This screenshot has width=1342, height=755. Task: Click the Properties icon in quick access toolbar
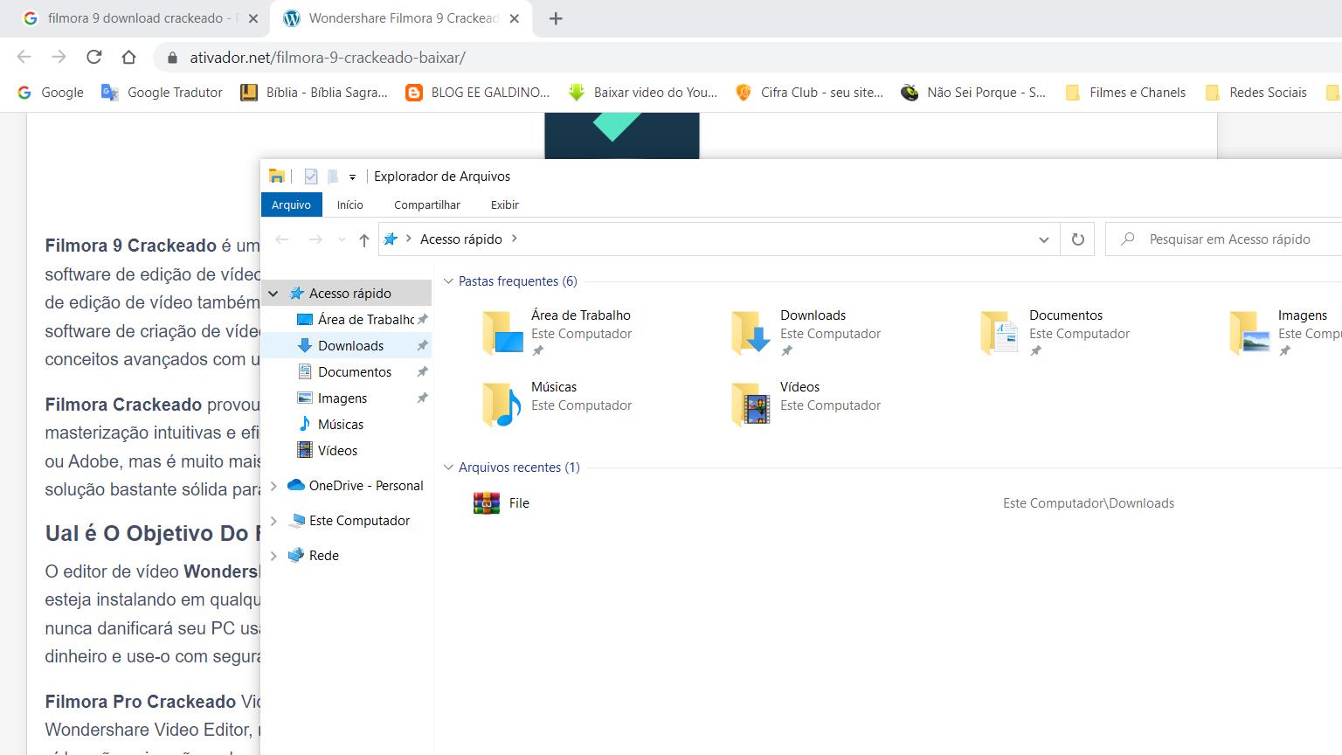pyautogui.click(x=310, y=177)
